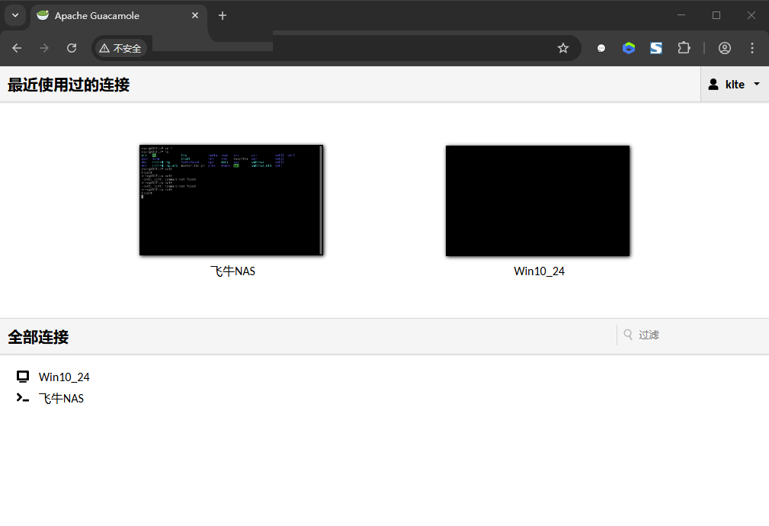Open a new browser tab
Viewport: 769px width, 526px height.
(x=223, y=15)
